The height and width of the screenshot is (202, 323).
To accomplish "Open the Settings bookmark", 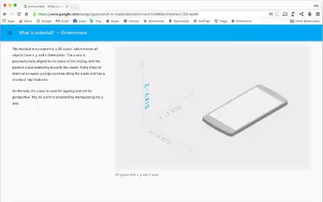I will (202, 21).
